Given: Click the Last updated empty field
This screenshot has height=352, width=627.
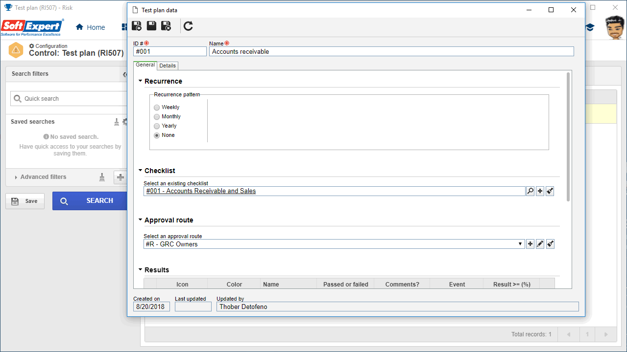Looking at the screenshot, I should pos(193,307).
